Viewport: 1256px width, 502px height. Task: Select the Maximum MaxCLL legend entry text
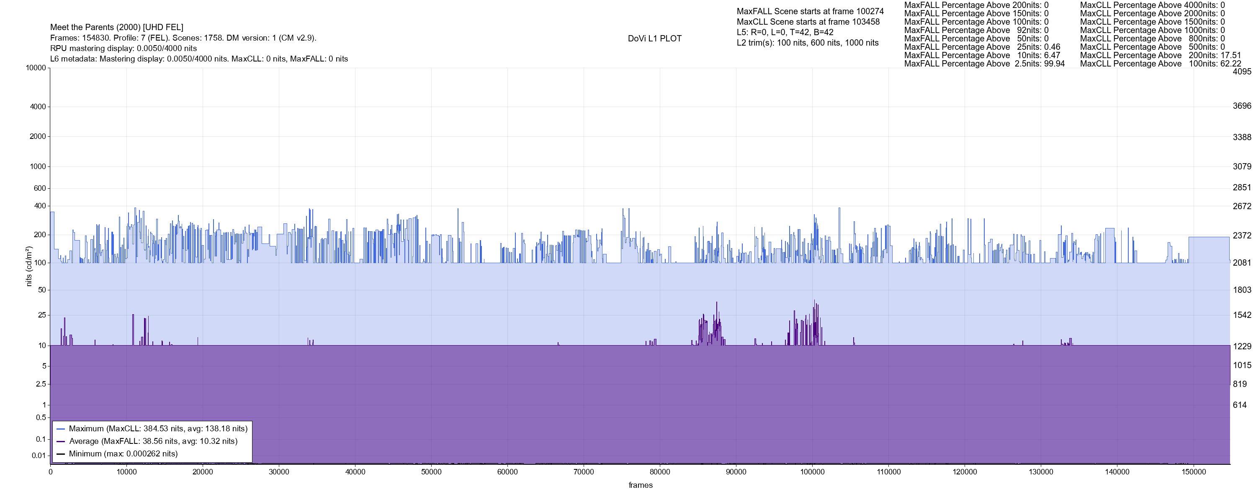(158, 429)
